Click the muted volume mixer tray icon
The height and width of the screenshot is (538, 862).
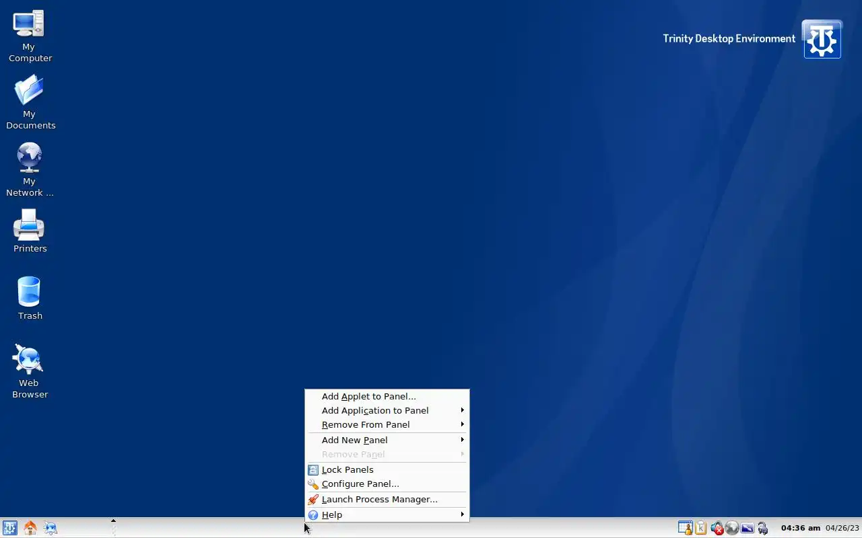[x=717, y=528]
